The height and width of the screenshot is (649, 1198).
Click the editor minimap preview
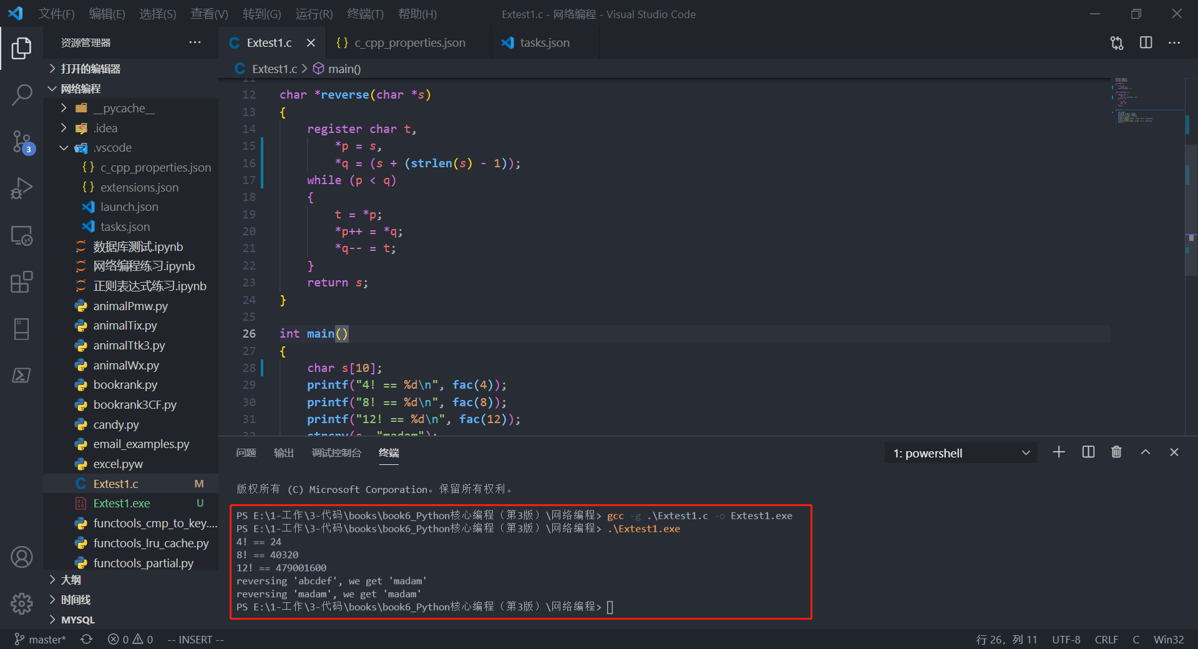(x=1147, y=101)
